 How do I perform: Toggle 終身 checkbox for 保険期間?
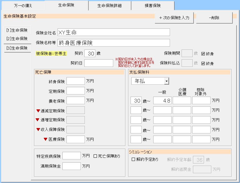203,54
